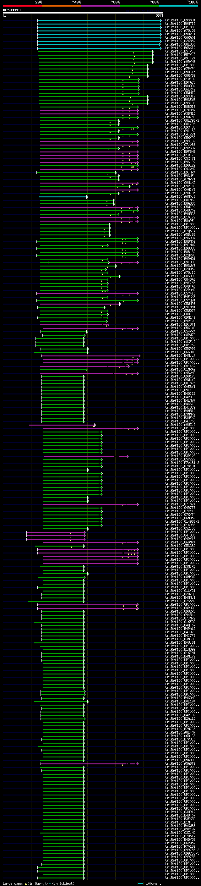Select hit label UniRef100_B9F8H9
This screenshot has width=201, height=886.
(180, 152)
